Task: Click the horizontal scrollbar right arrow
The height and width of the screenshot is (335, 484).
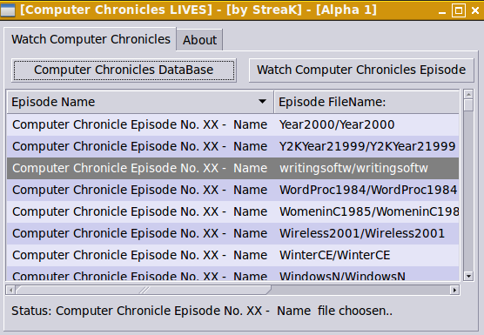Action: tap(454, 290)
